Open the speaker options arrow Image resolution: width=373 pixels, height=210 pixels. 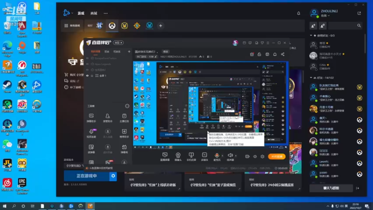click(236, 156)
